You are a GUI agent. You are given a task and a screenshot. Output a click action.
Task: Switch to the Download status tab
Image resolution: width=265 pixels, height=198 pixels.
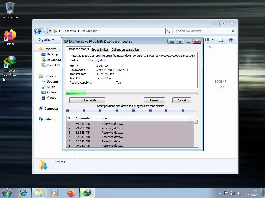[x=78, y=49]
